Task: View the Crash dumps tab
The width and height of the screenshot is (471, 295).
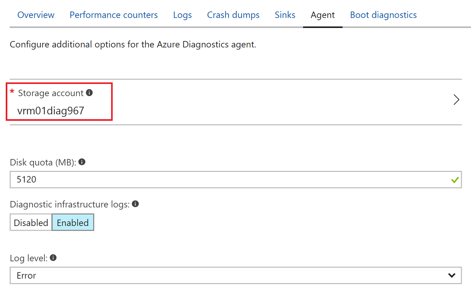Action: (233, 15)
